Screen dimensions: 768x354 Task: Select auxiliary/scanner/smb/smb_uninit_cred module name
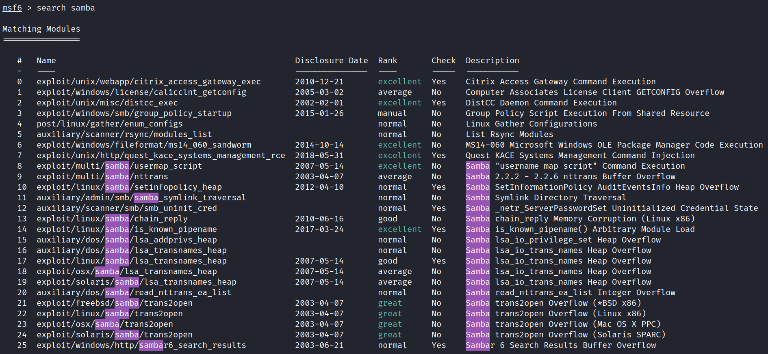click(127, 208)
